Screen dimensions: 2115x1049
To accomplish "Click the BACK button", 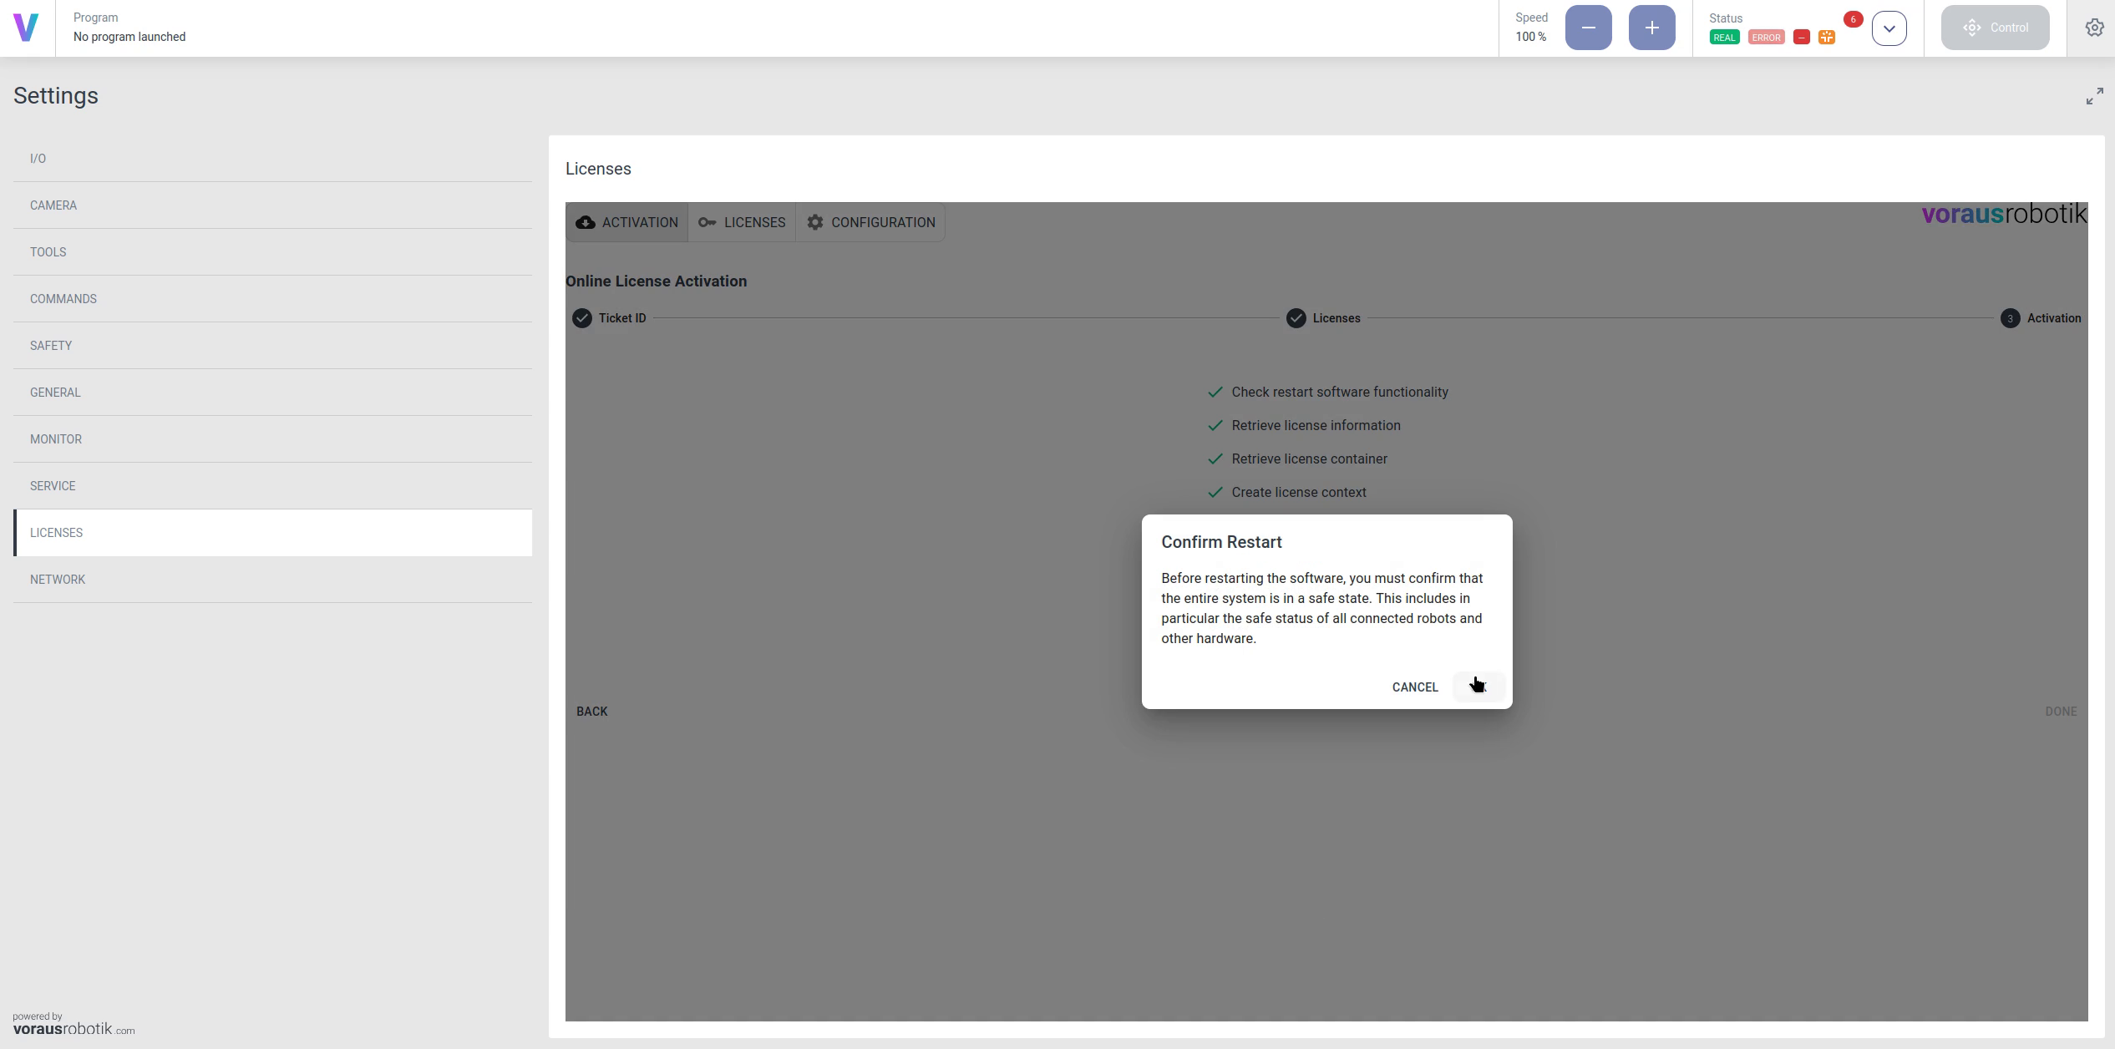I will [x=591, y=712].
